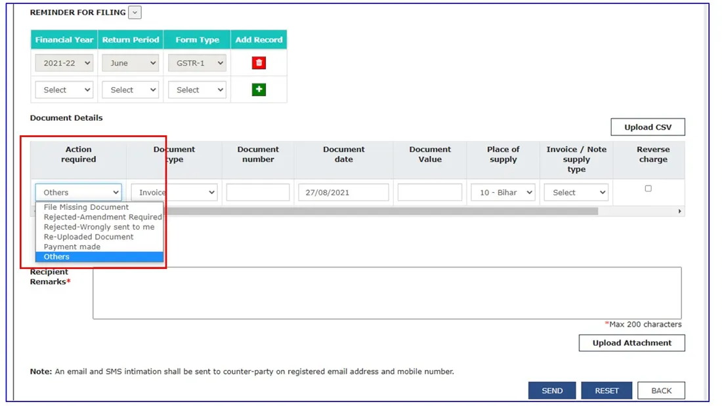Image resolution: width=722 pixels, height=406 pixels.
Task: Click the Document Value input field
Action: [430, 192]
